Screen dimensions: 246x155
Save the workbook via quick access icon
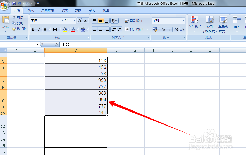(14, 3)
